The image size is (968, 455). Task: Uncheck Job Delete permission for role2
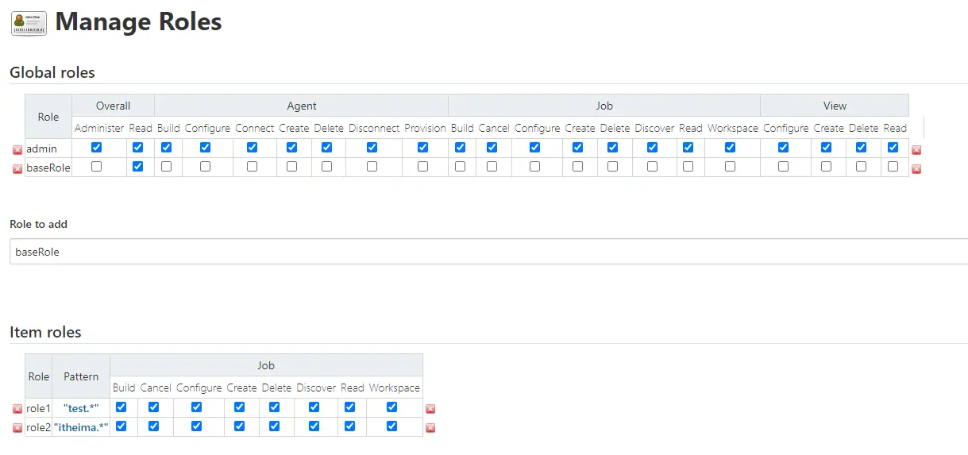275,426
